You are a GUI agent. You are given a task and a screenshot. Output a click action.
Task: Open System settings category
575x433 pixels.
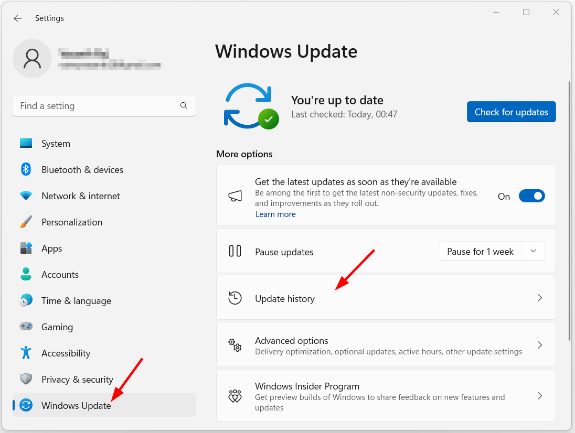coord(104,144)
